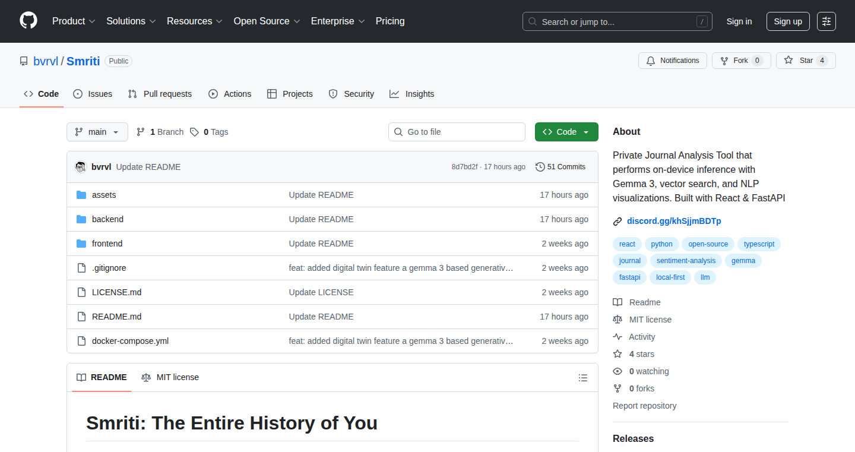Open the green Code dropdown button
The image size is (855, 452).
tap(566, 132)
